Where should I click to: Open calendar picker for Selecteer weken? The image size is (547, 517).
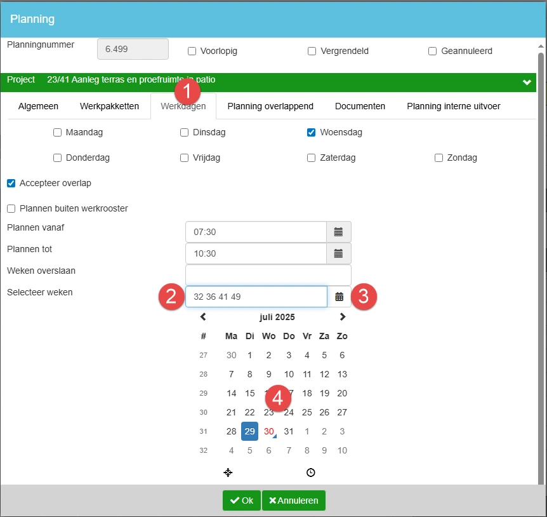coord(339,297)
